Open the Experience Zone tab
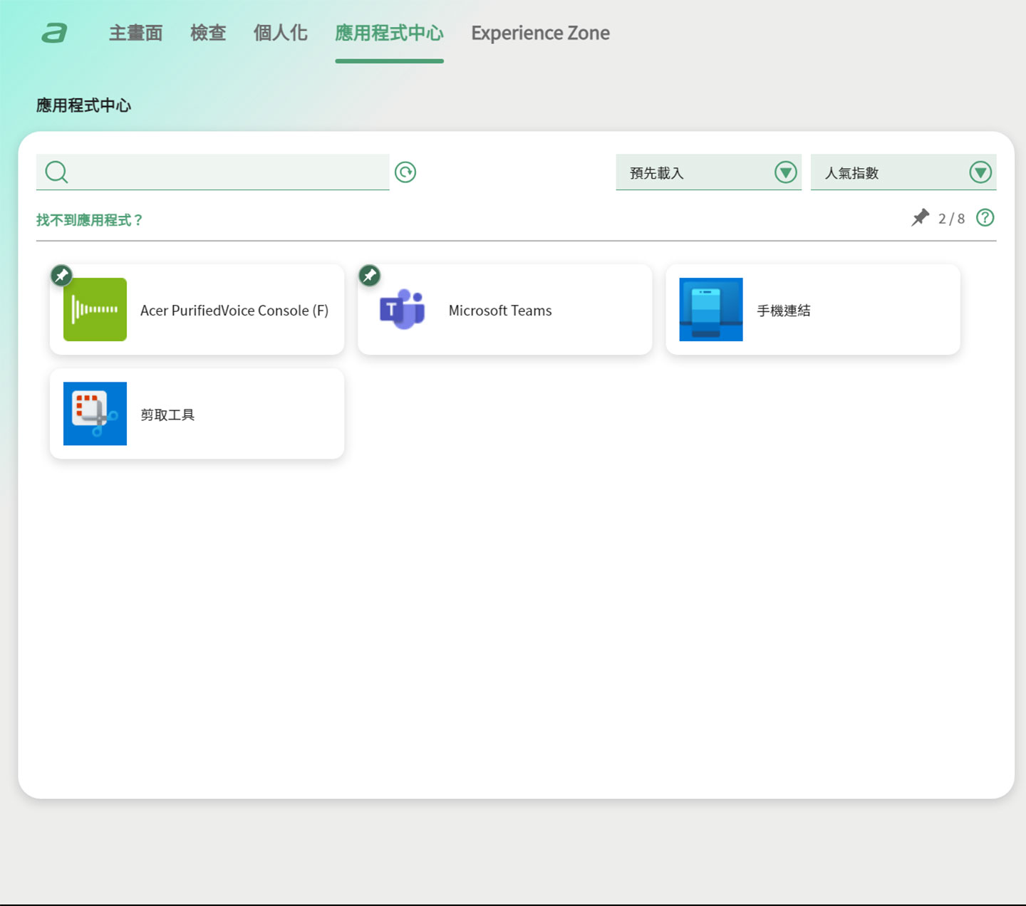The height and width of the screenshot is (906, 1026). [540, 33]
